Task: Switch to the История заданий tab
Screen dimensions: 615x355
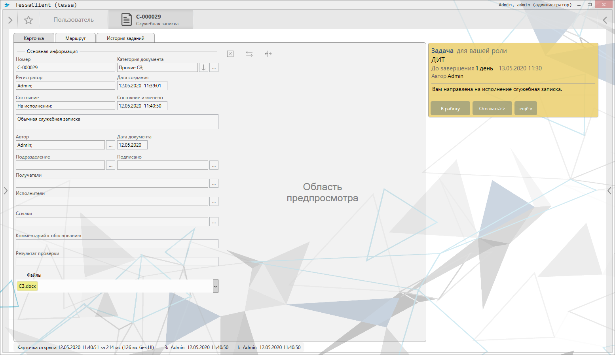Action: (125, 38)
